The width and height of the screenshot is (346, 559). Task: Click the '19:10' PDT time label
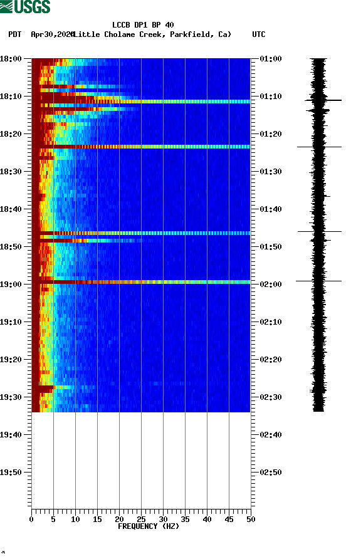tap(11, 322)
